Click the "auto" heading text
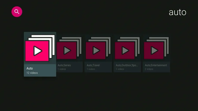The height and width of the screenshot is (111, 198). point(178,12)
